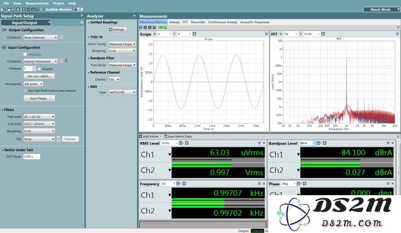Open the FFT X-axis Hz dropdown
401x233 pixels.
click(x=291, y=34)
